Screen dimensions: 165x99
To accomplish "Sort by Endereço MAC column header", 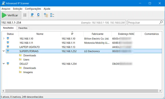I will [126, 34].
